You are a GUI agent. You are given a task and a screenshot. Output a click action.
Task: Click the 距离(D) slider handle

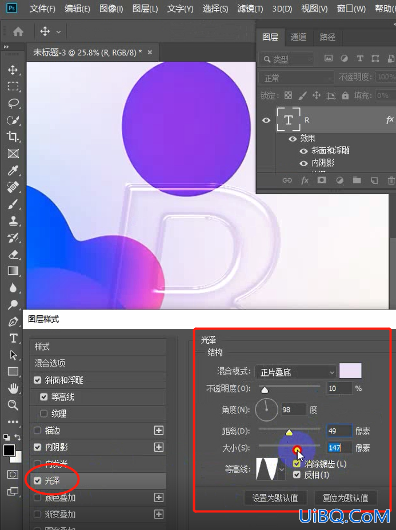click(x=289, y=432)
